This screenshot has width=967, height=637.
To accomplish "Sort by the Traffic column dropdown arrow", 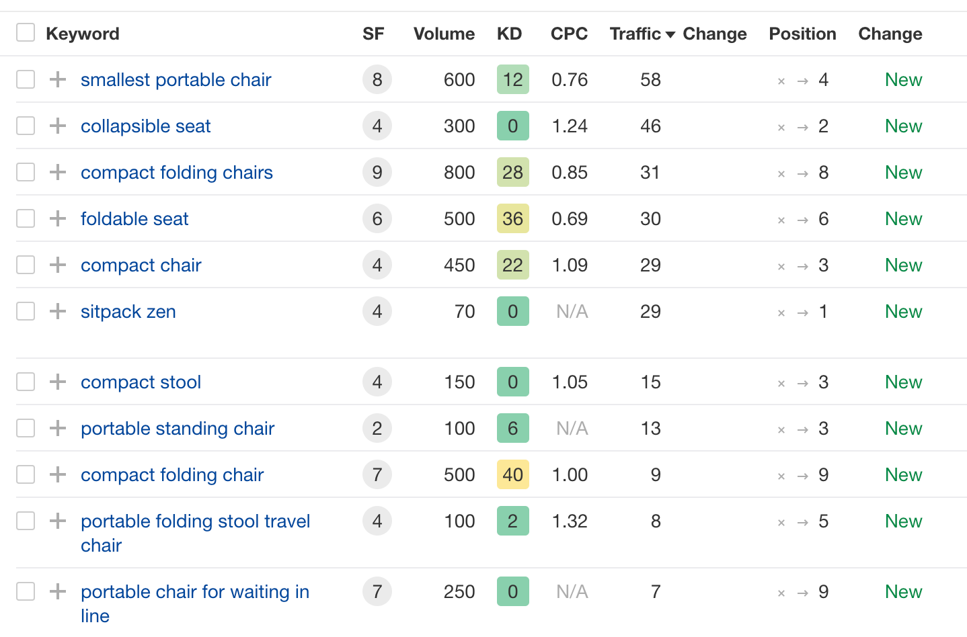I will click(x=670, y=35).
